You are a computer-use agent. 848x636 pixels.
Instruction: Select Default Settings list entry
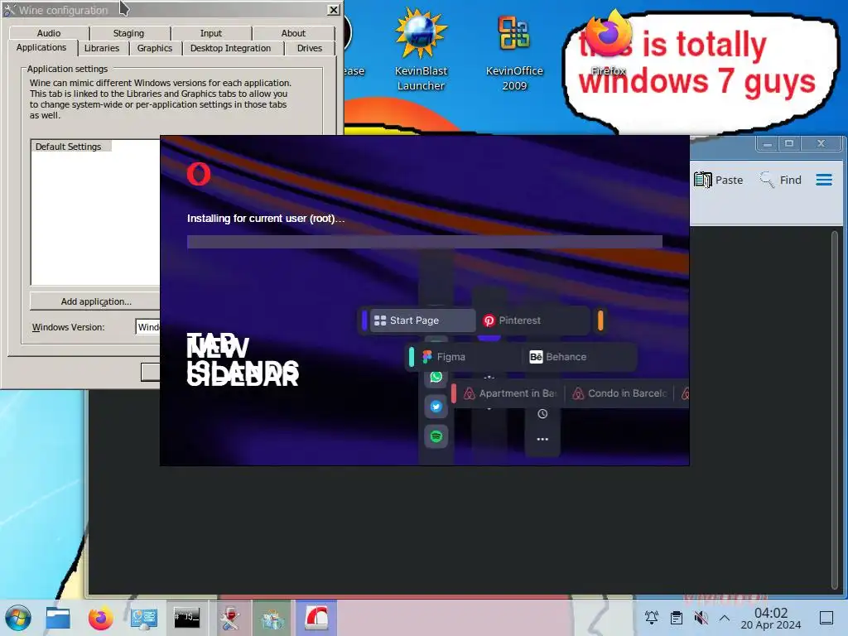tap(70, 147)
